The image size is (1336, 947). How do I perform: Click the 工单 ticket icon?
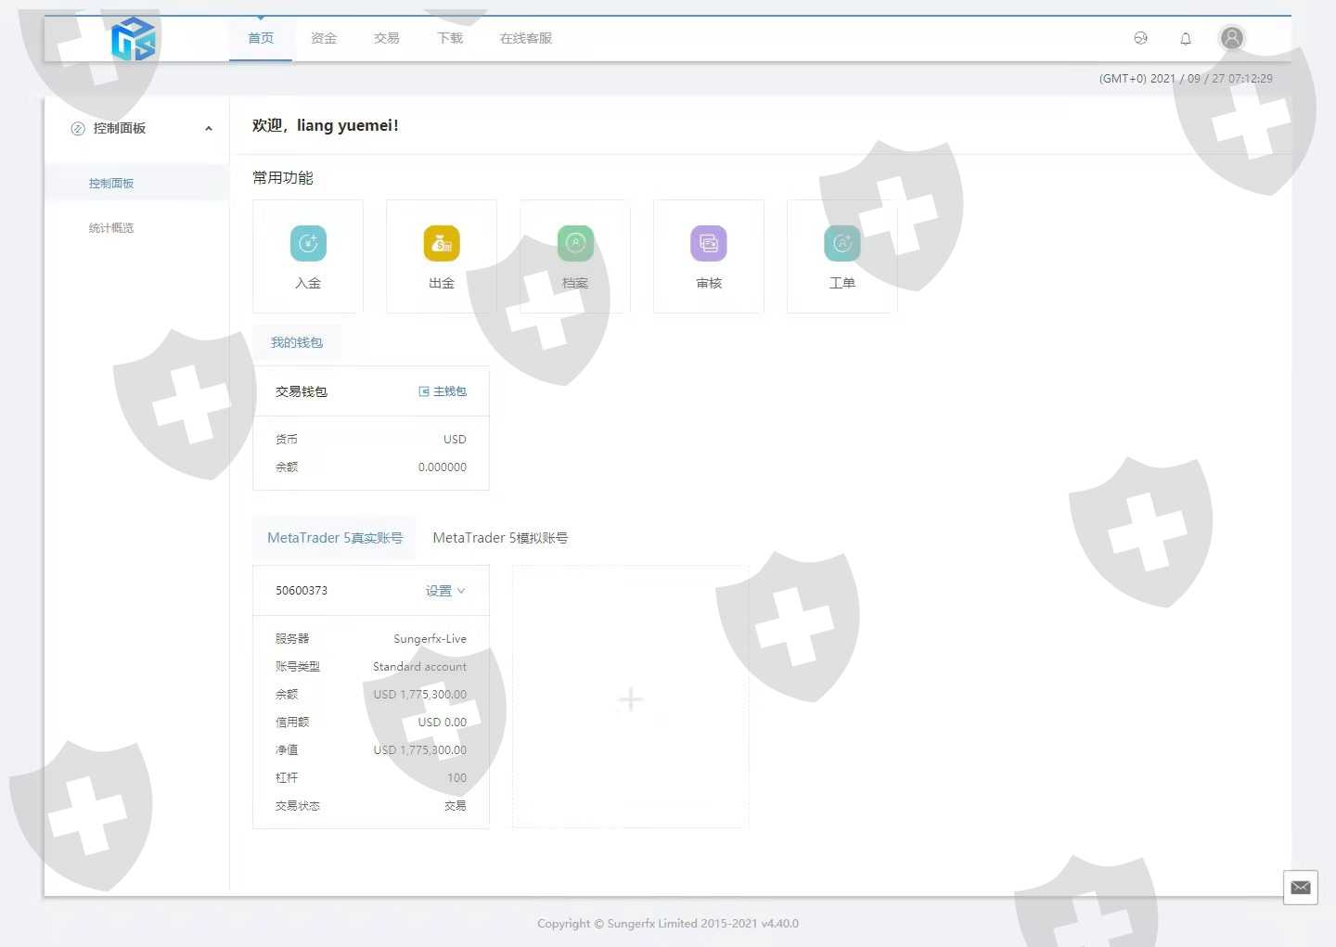pos(842,243)
